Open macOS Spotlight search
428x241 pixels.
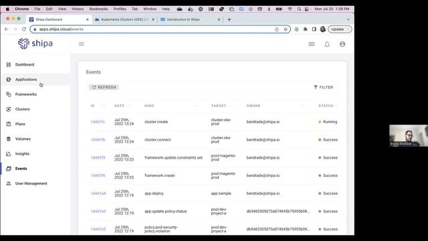coord(299,9)
